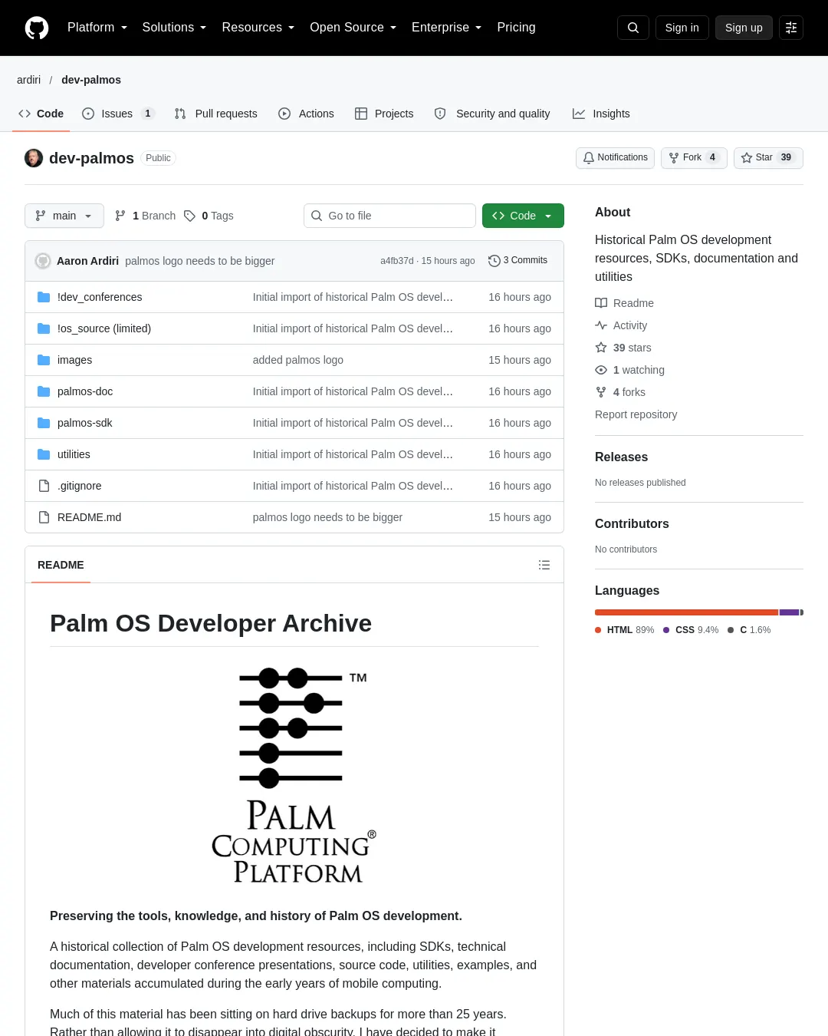
Task: Select the README tab header
Action: click(x=61, y=565)
